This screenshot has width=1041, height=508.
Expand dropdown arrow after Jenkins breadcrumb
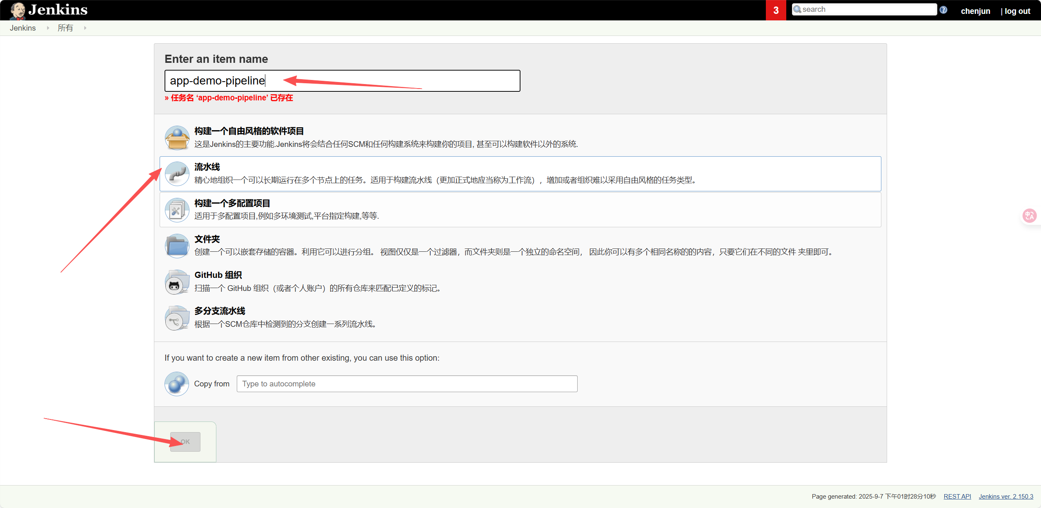(48, 28)
